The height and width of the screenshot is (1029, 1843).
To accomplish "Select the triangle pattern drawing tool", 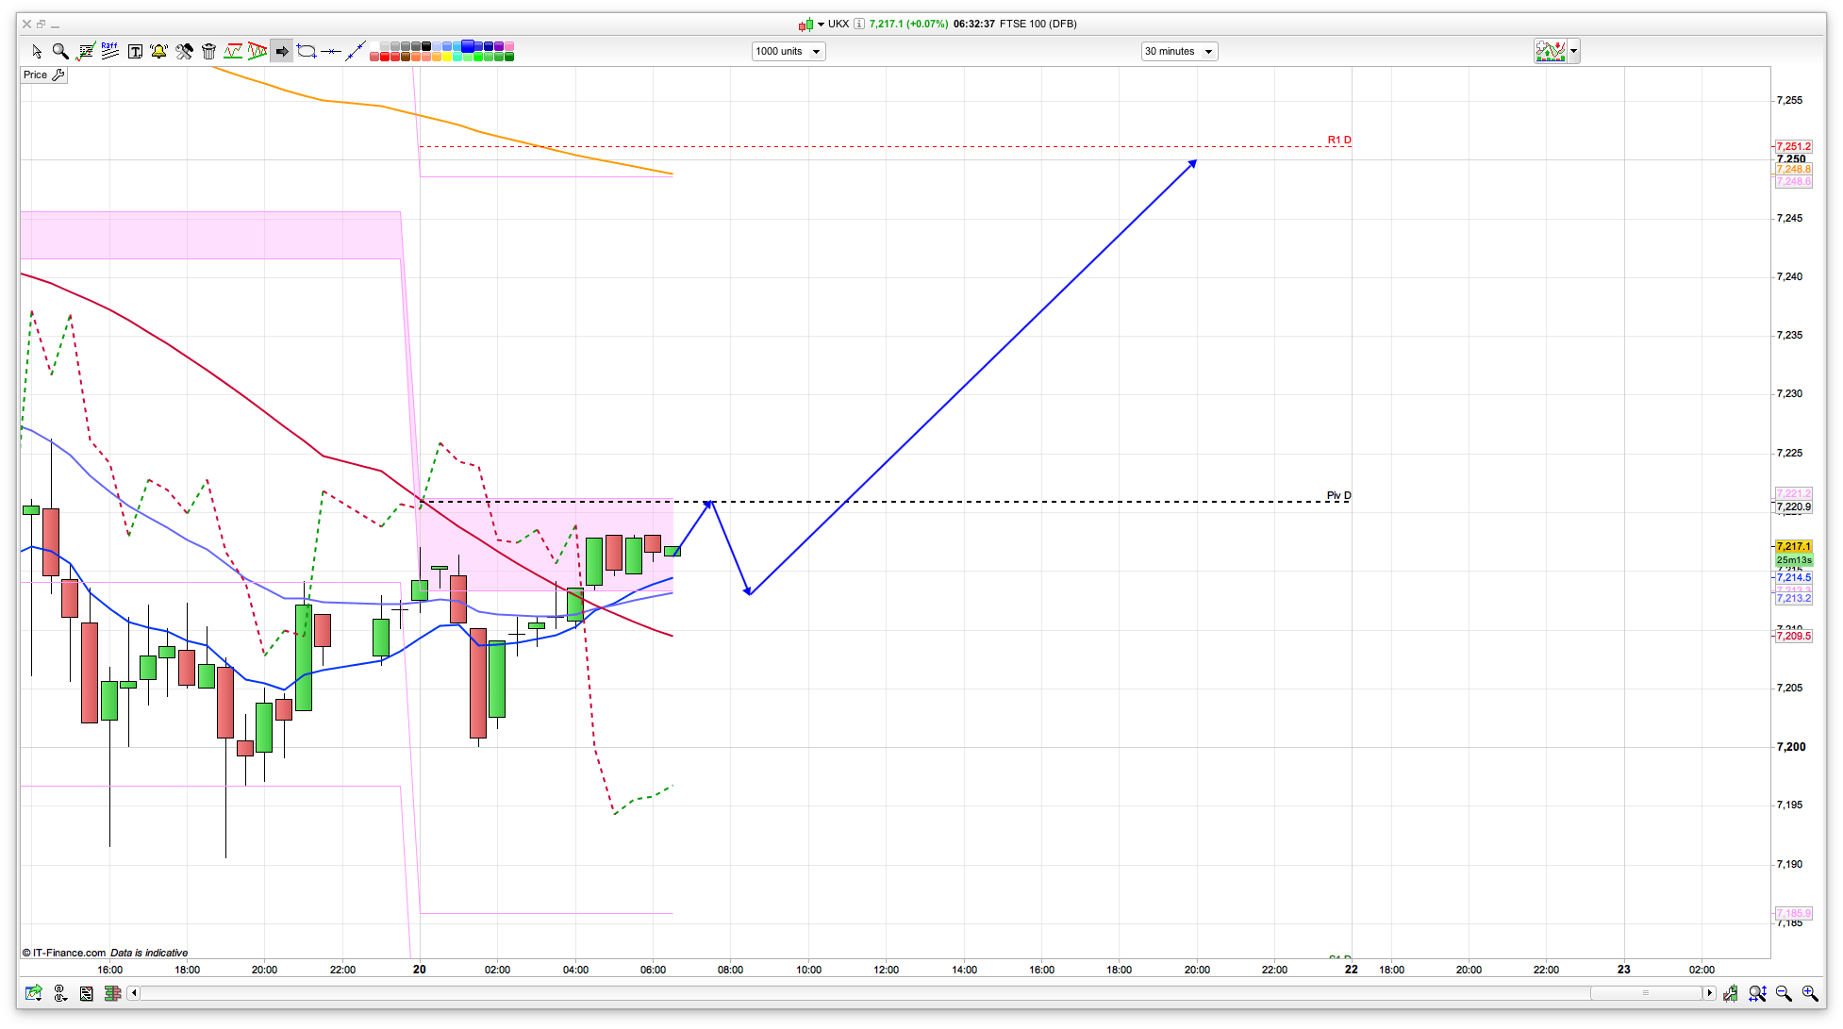I will coord(257,51).
